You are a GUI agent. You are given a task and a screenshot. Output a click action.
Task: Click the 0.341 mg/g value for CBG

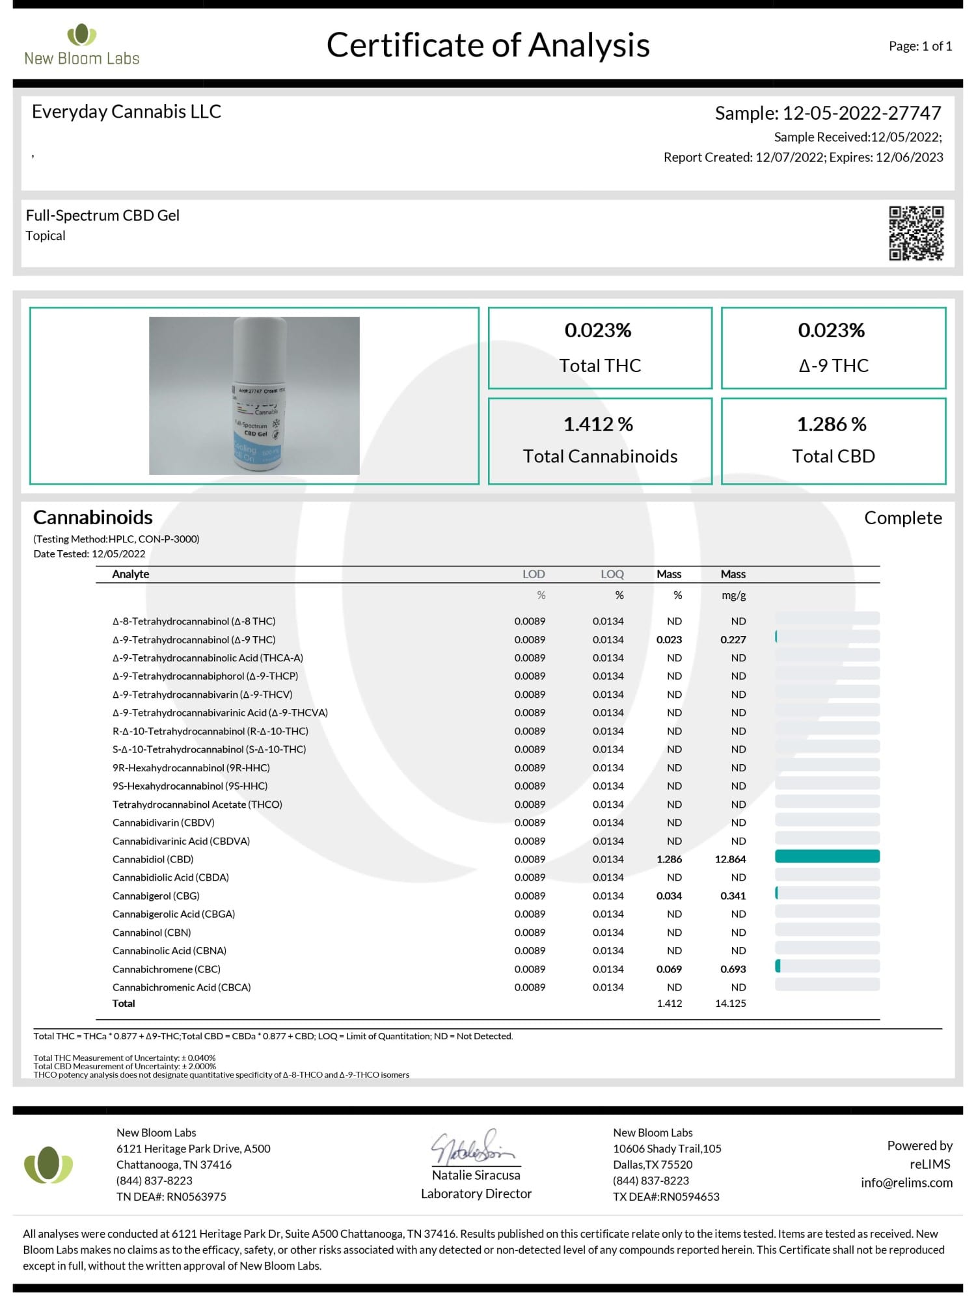pyautogui.click(x=733, y=896)
